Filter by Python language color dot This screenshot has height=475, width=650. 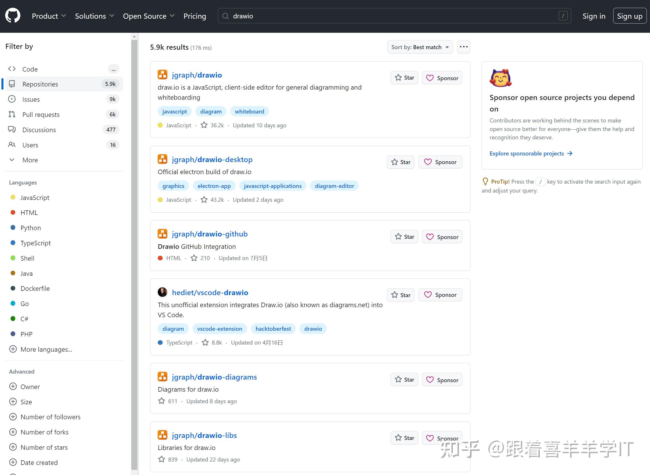tap(13, 227)
